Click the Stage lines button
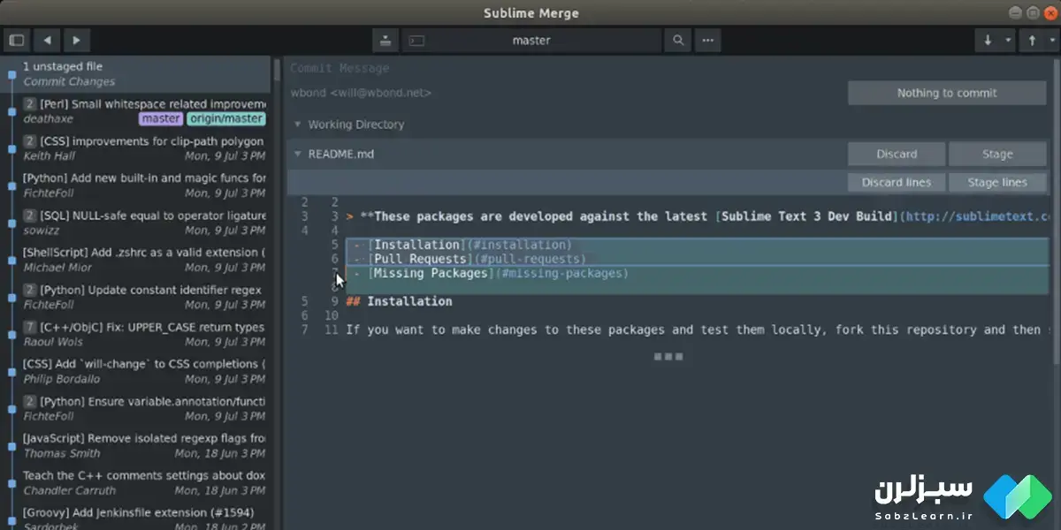Viewport: 1061px width, 530px height. coord(996,182)
